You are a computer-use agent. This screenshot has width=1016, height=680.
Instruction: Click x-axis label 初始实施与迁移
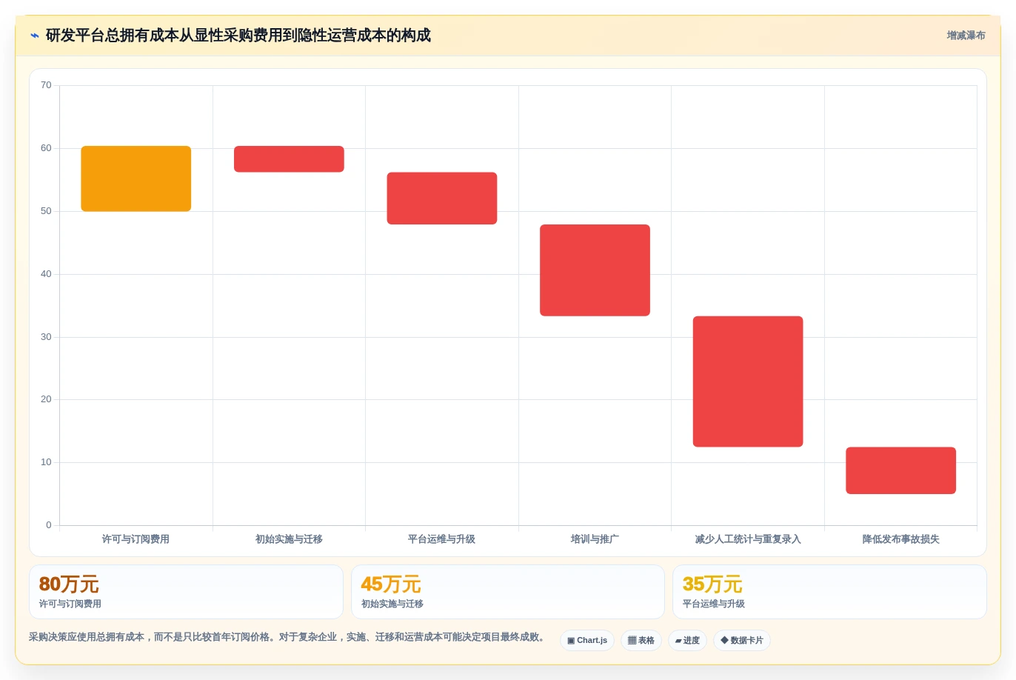tap(289, 539)
